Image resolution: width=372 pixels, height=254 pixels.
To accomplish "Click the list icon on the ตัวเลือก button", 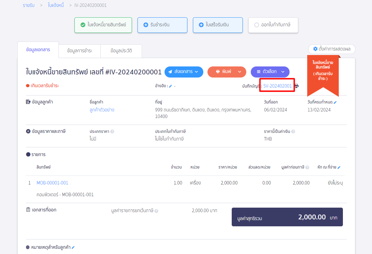I will 259,72.
